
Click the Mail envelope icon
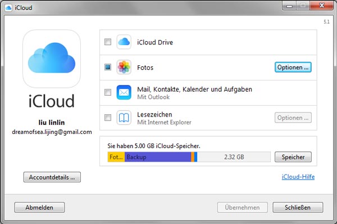coord(124,92)
